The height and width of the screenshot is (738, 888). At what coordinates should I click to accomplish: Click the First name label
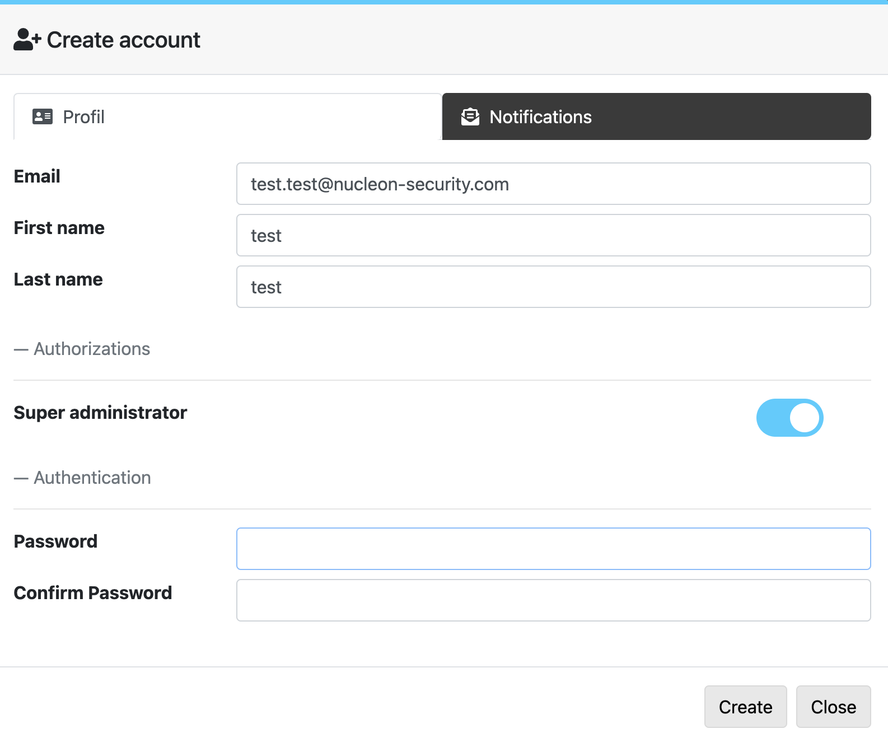point(59,228)
